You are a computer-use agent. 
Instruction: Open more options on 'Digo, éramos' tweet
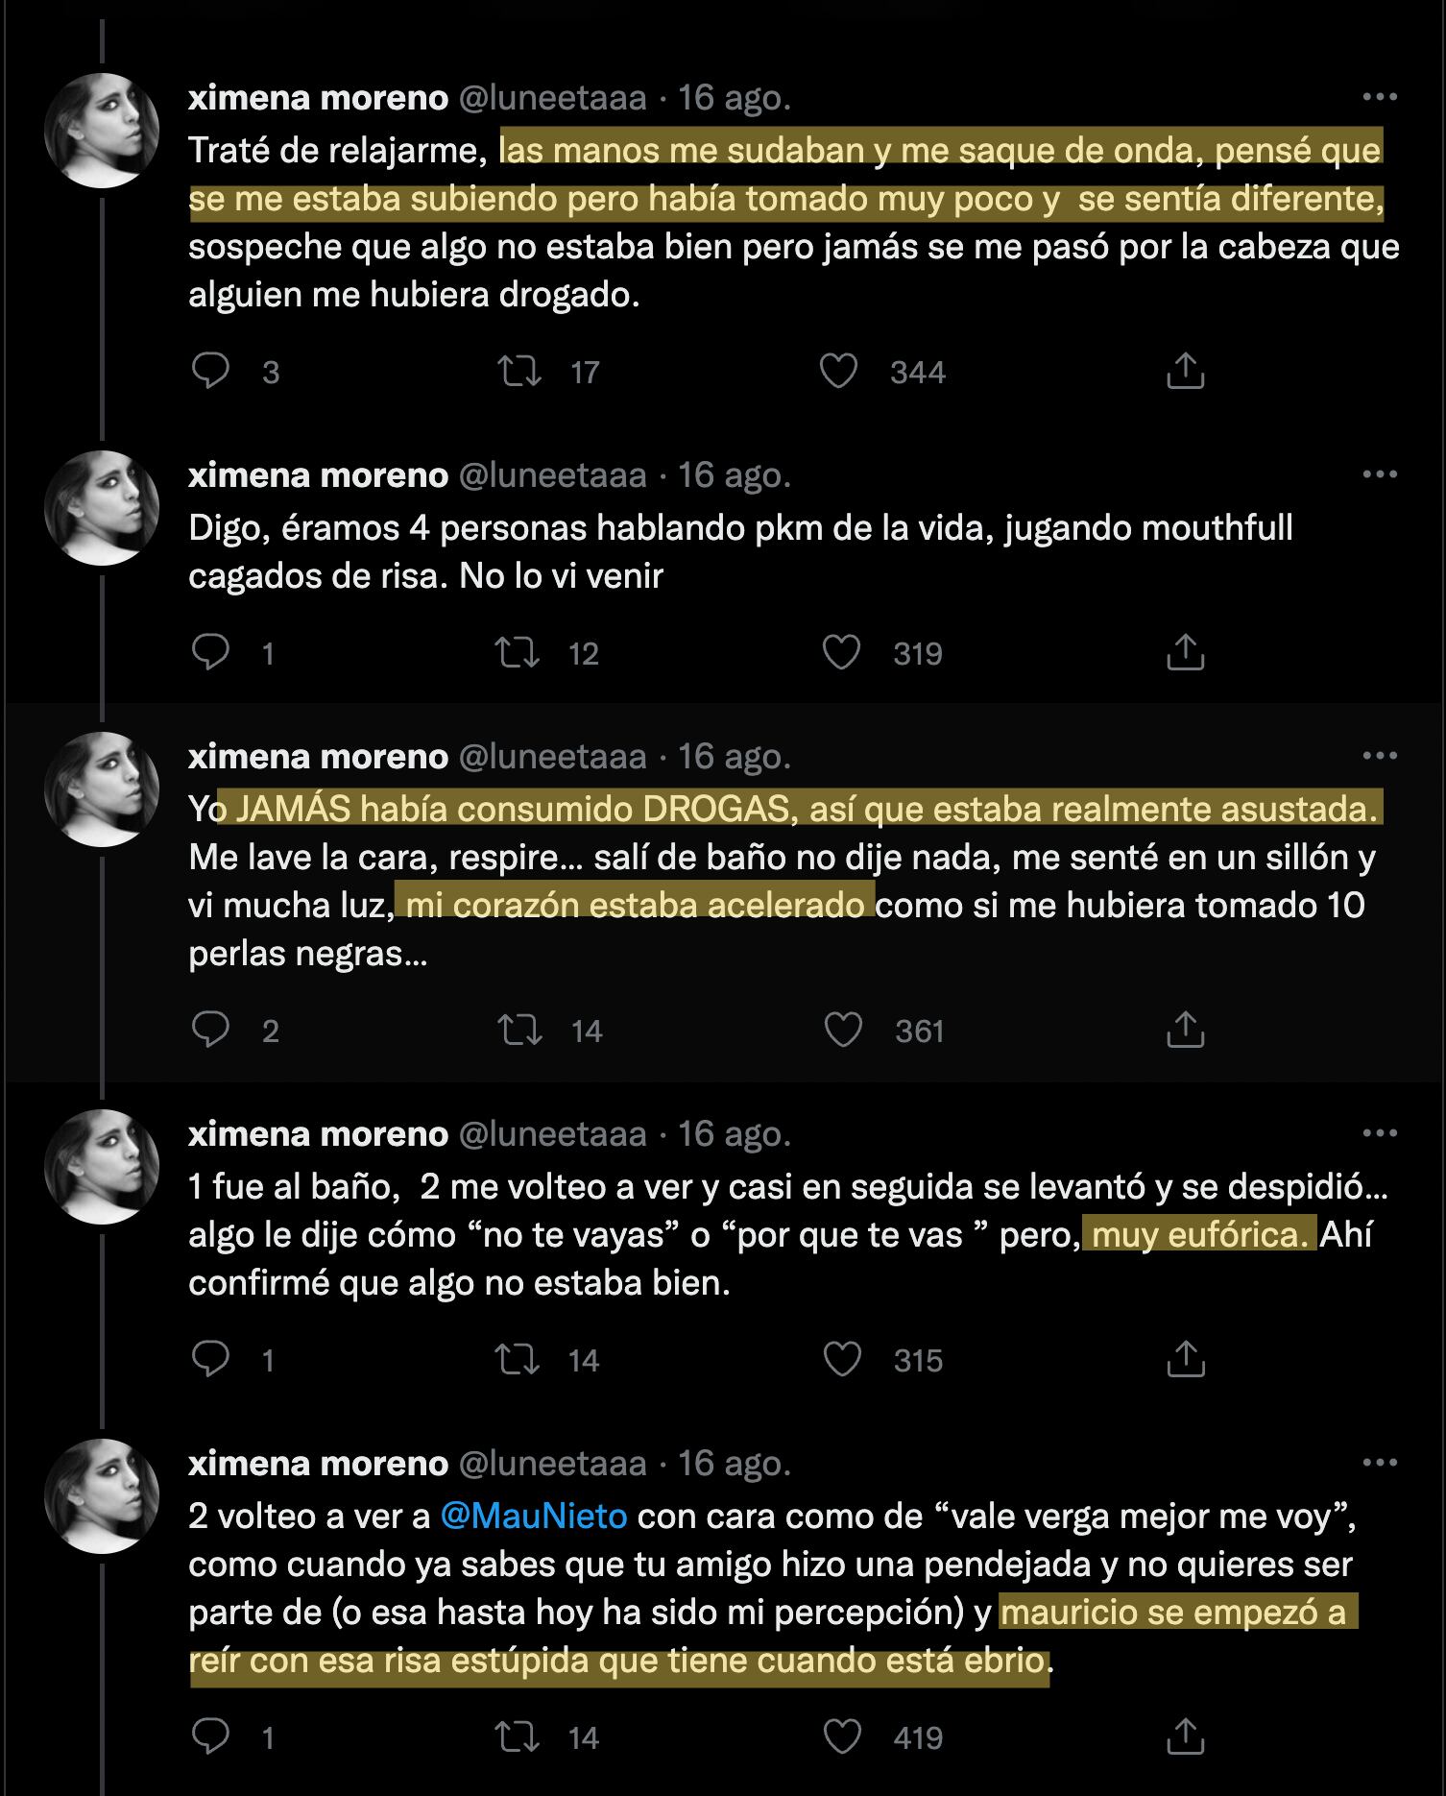point(1380,474)
